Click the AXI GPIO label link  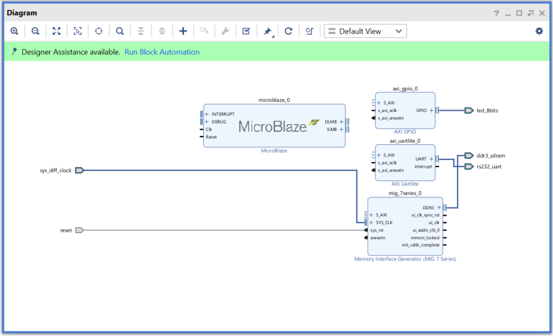click(x=405, y=132)
